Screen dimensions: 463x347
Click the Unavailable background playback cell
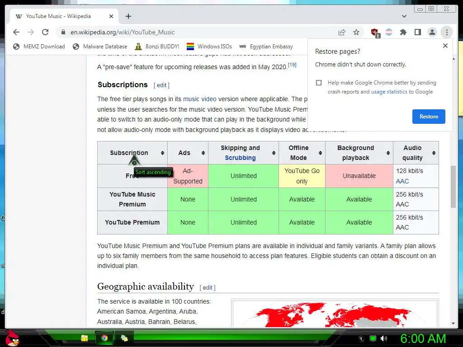(359, 176)
